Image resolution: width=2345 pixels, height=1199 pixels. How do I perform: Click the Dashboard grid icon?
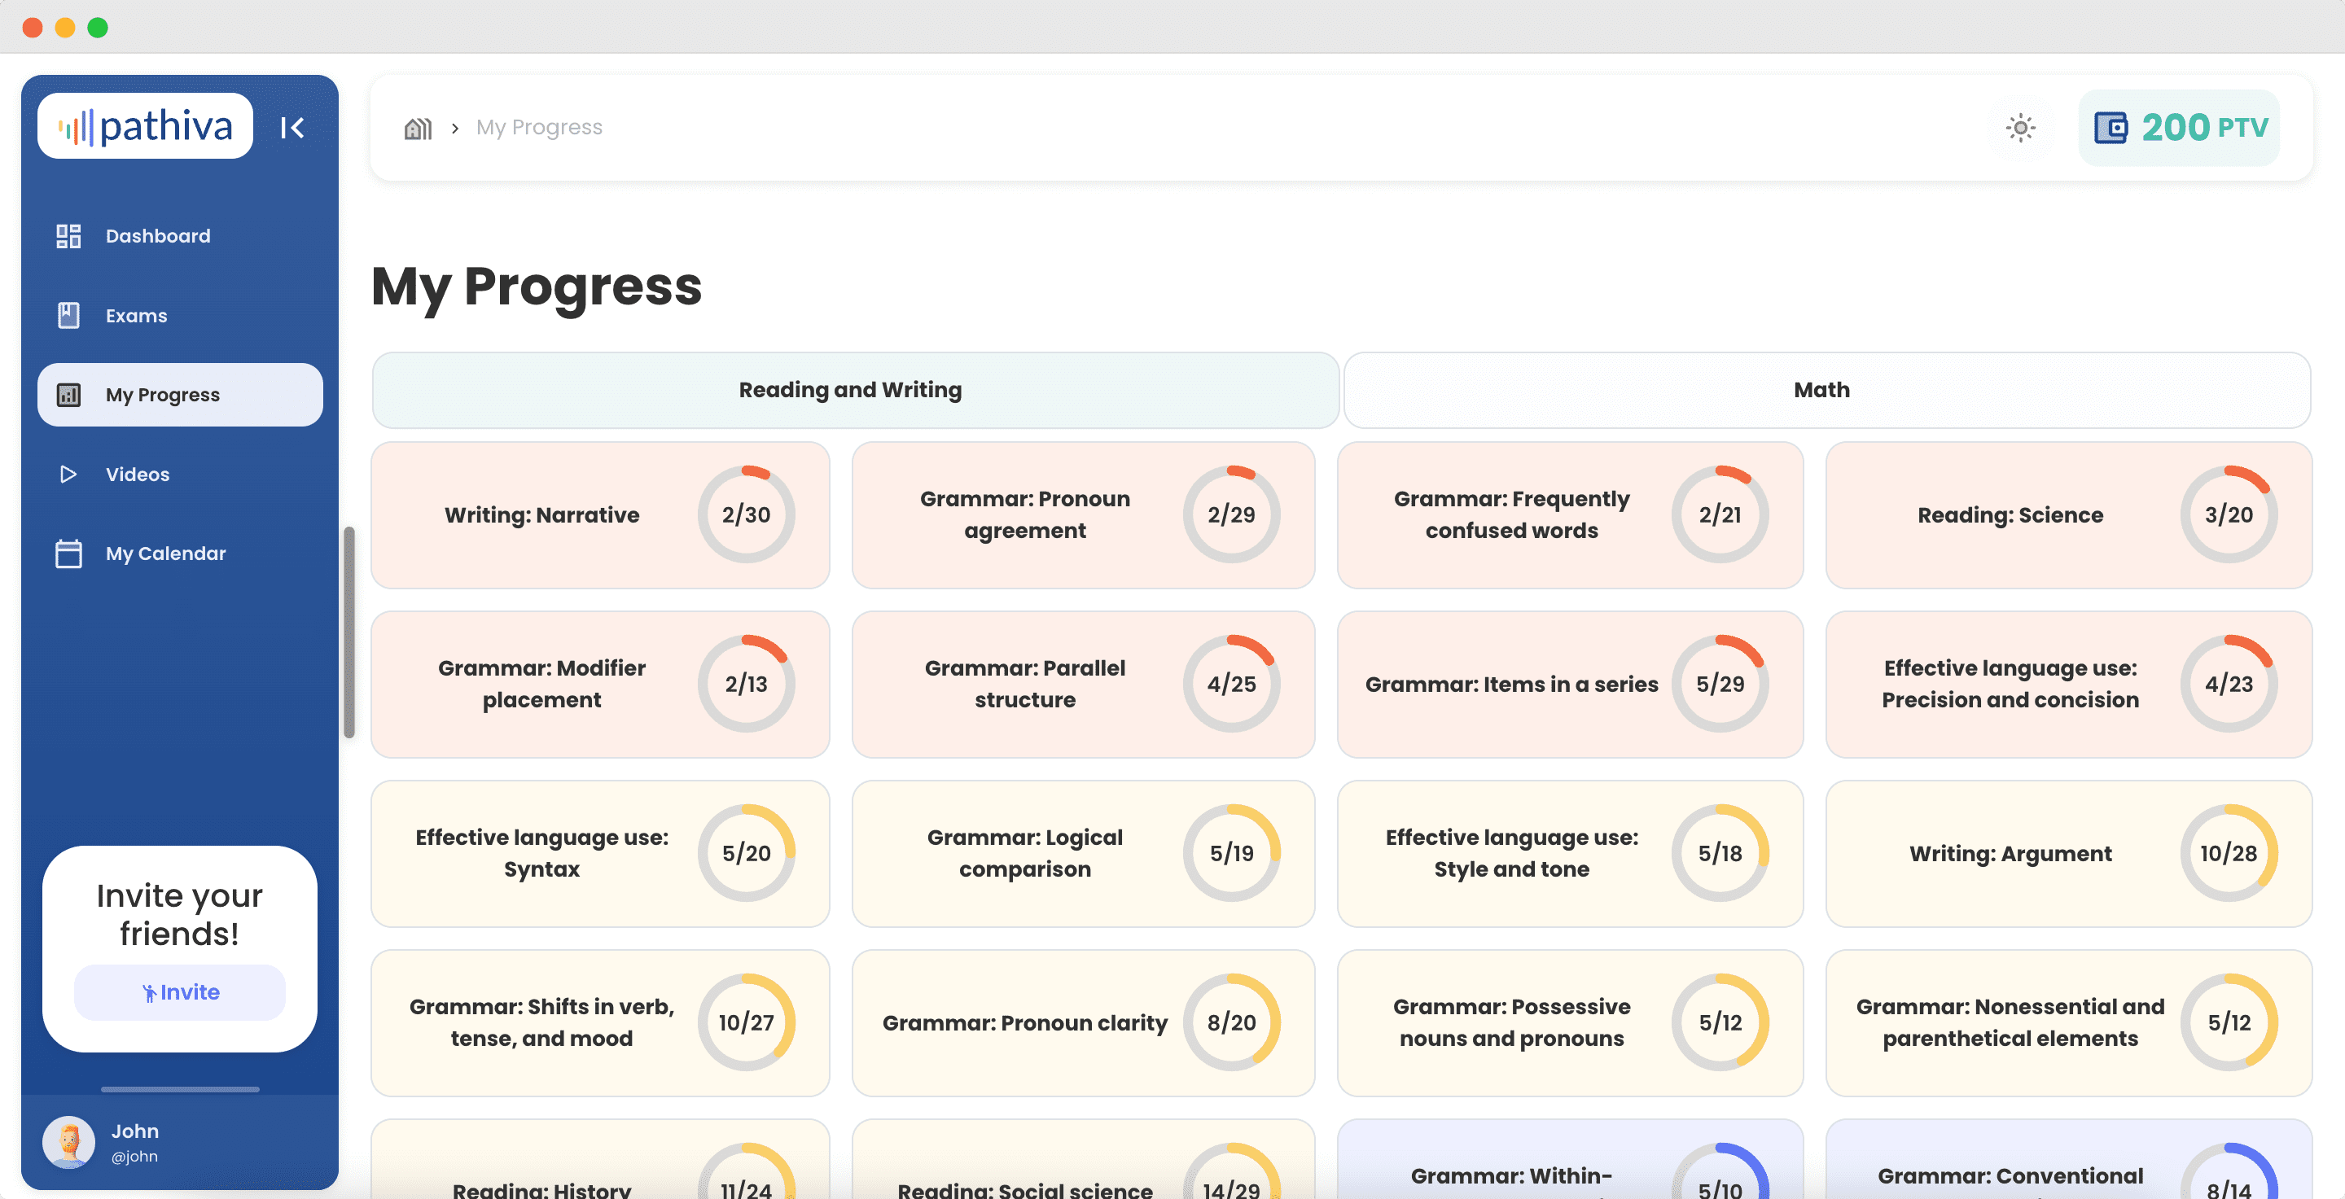pyautogui.click(x=68, y=235)
